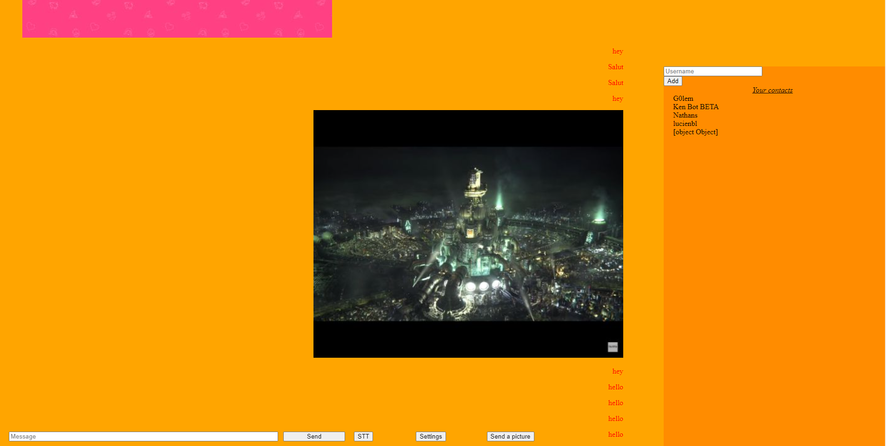This screenshot has width=886, height=446.
Task: Click the Send button
Action: (x=314, y=436)
